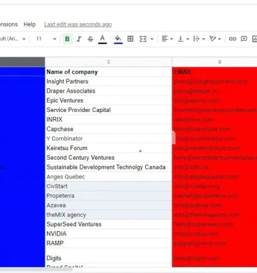Toggle bold formatting in toolbar
This screenshot has height=273, width=257.
(67, 39)
